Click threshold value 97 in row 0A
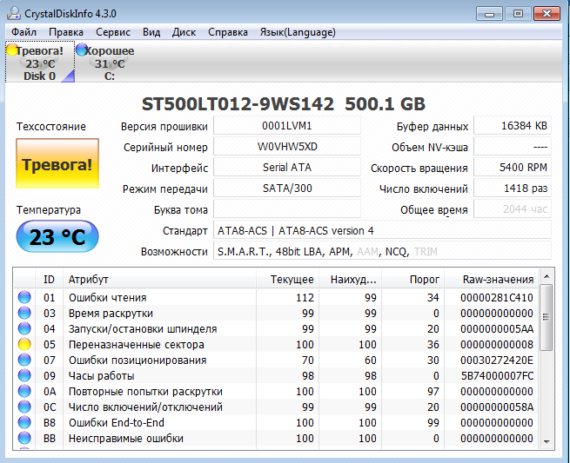Viewport: 570px width, 463px height. click(x=433, y=392)
